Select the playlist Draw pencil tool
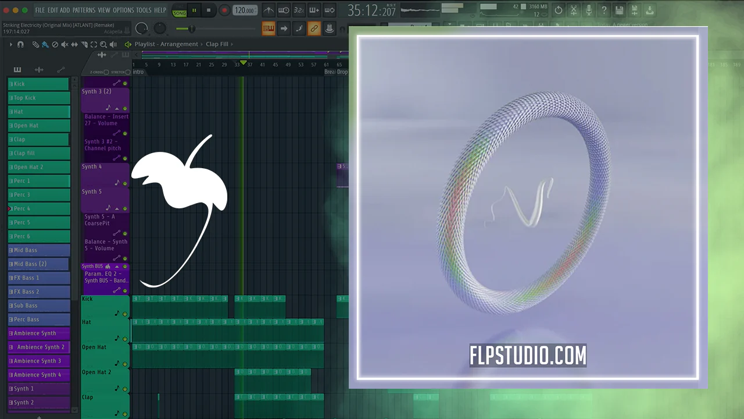The image size is (744, 419). [35, 44]
